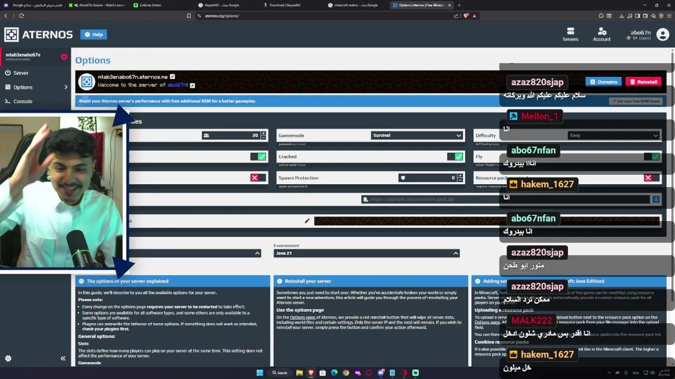
Task: Open Microsoft Edge from taskbar
Action: coord(334,373)
